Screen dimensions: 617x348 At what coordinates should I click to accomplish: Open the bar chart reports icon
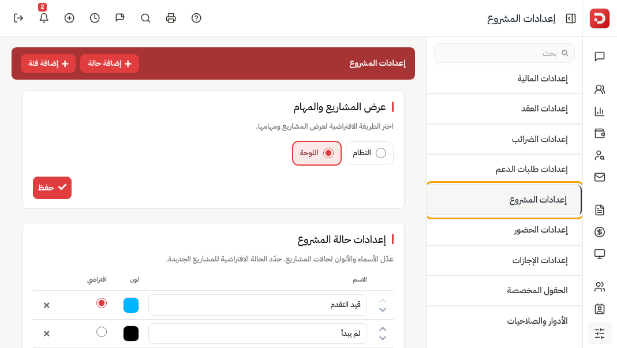[599, 111]
